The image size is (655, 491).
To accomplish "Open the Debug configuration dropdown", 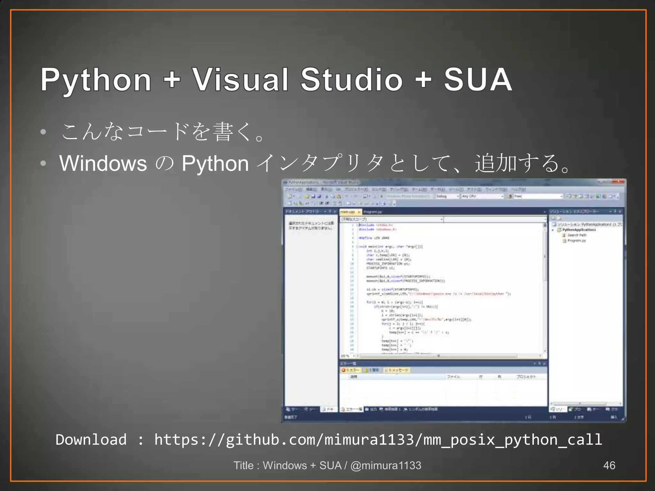I will 447,196.
